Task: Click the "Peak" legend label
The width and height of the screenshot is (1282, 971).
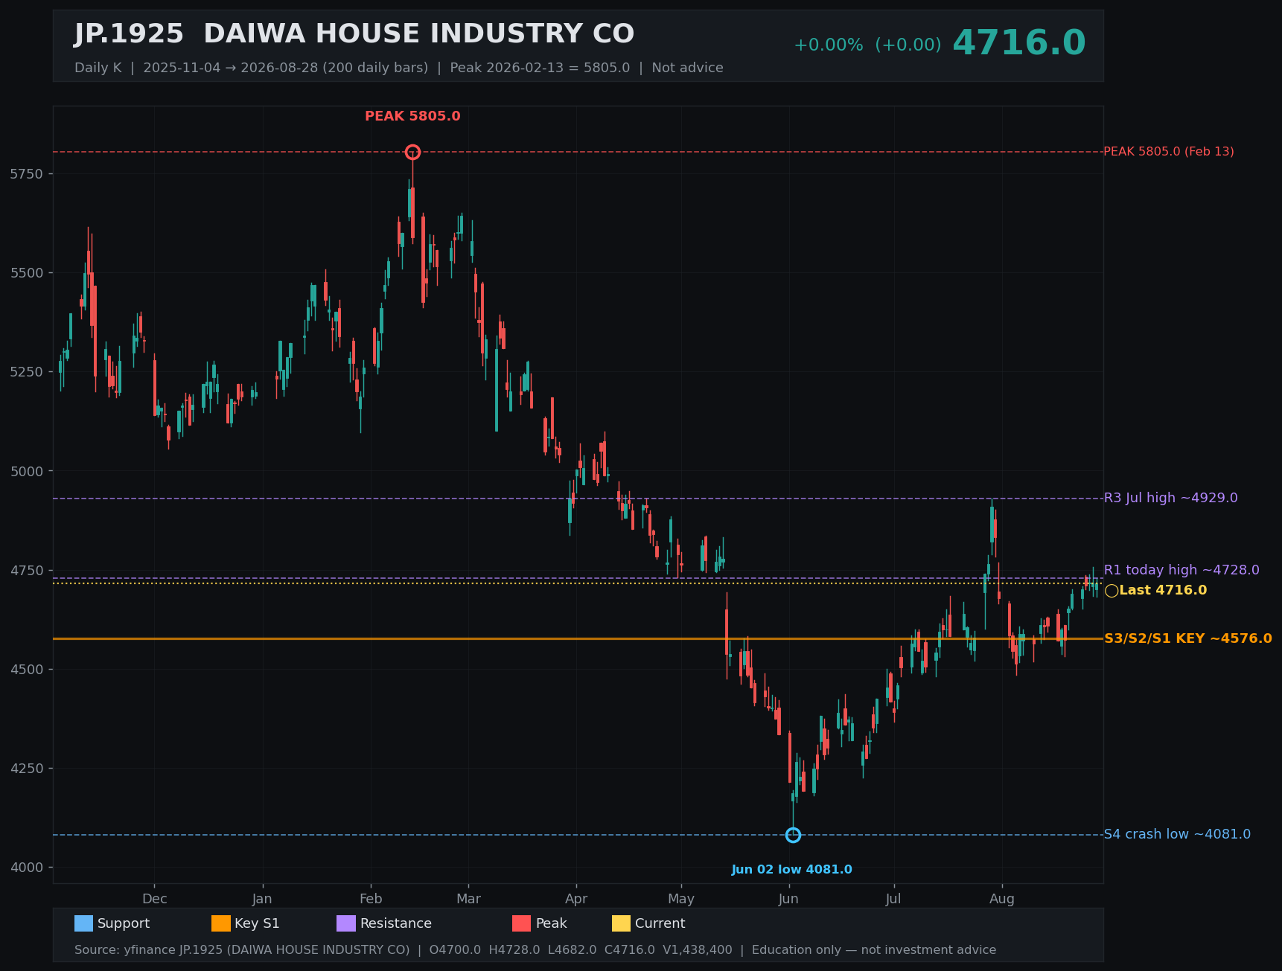Action: pos(552,923)
